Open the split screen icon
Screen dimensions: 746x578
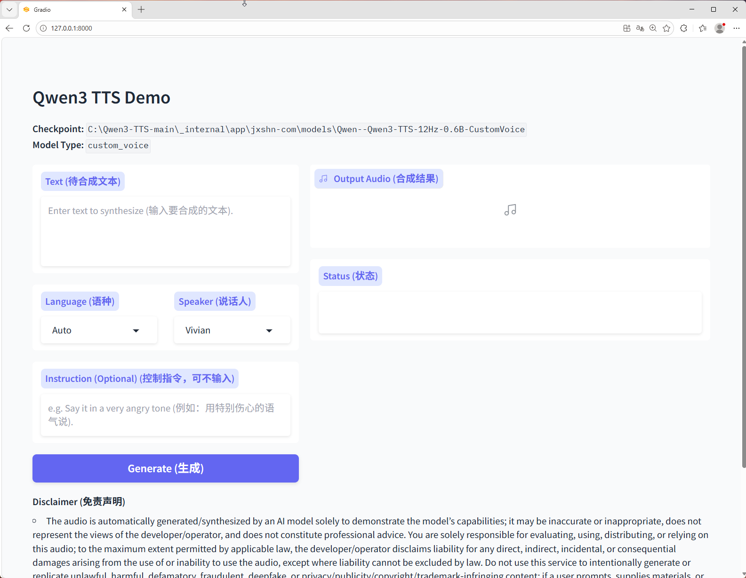pos(627,28)
